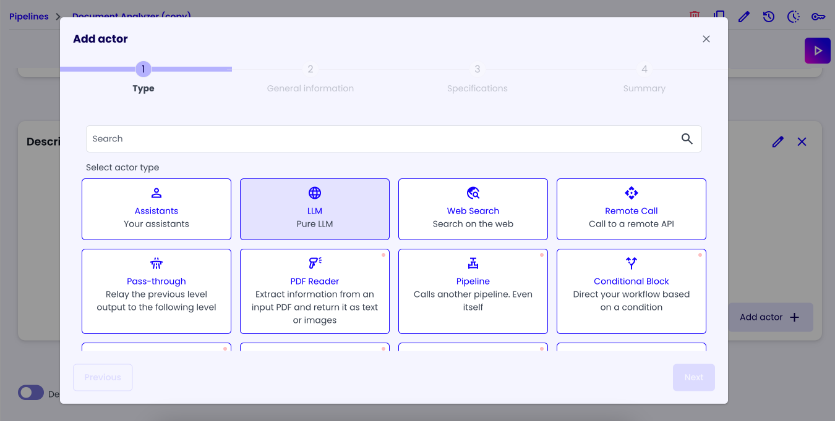Click 'Search on the web' description text
Image resolution: width=835 pixels, height=421 pixels.
coord(473,224)
